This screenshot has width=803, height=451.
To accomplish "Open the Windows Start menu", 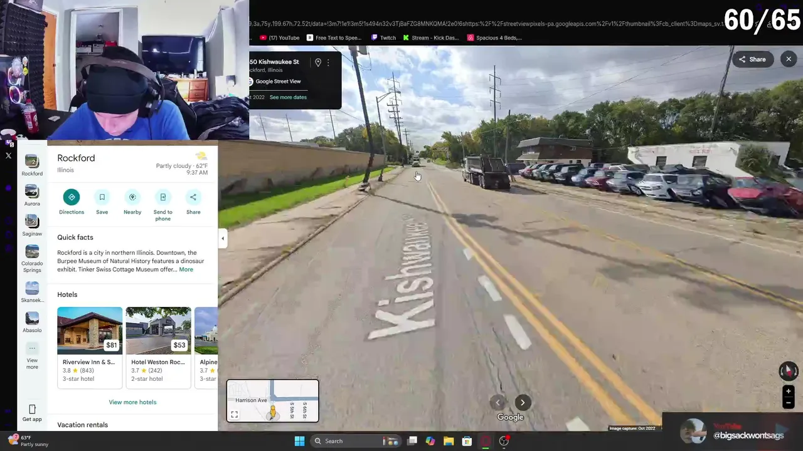I will 299,441.
